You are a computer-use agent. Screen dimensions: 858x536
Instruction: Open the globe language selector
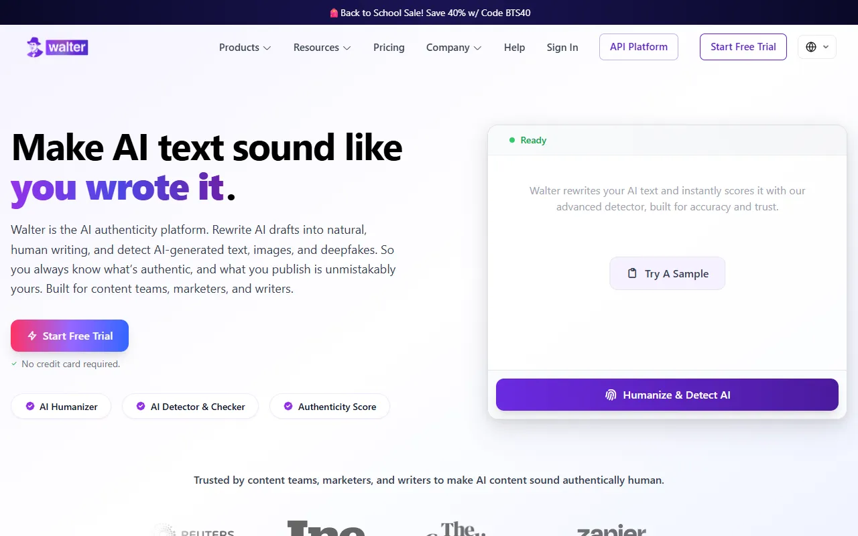tap(817, 47)
